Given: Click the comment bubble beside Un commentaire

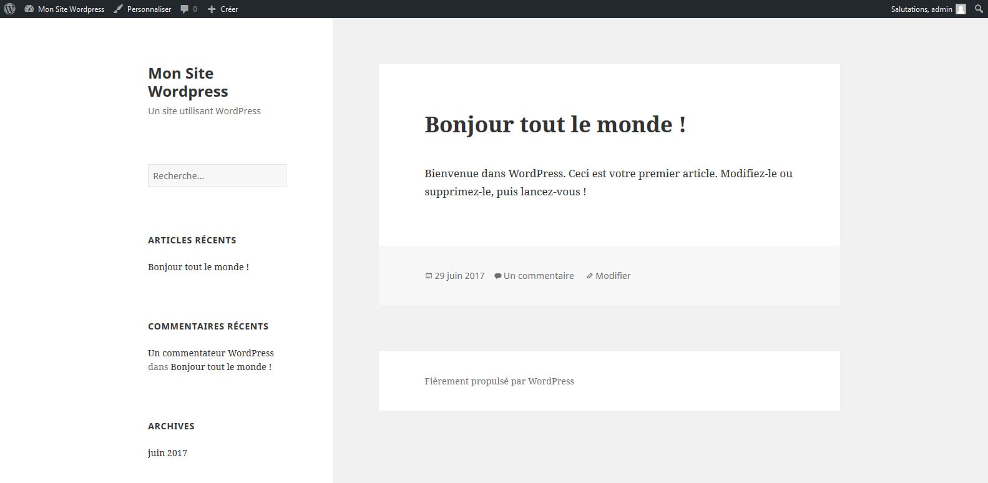Looking at the screenshot, I should pos(497,276).
